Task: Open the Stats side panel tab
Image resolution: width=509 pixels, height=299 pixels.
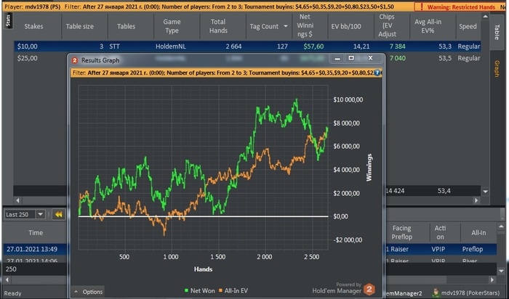Action: pyautogui.click(x=8, y=20)
